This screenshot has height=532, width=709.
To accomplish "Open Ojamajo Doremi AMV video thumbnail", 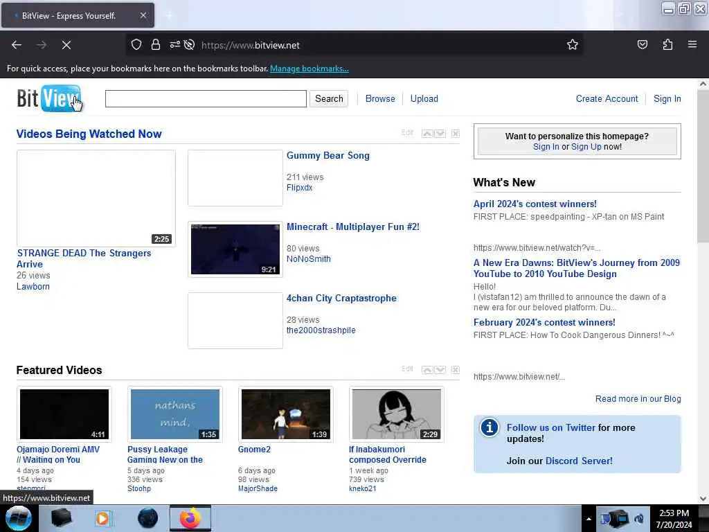I will (x=64, y=414).
